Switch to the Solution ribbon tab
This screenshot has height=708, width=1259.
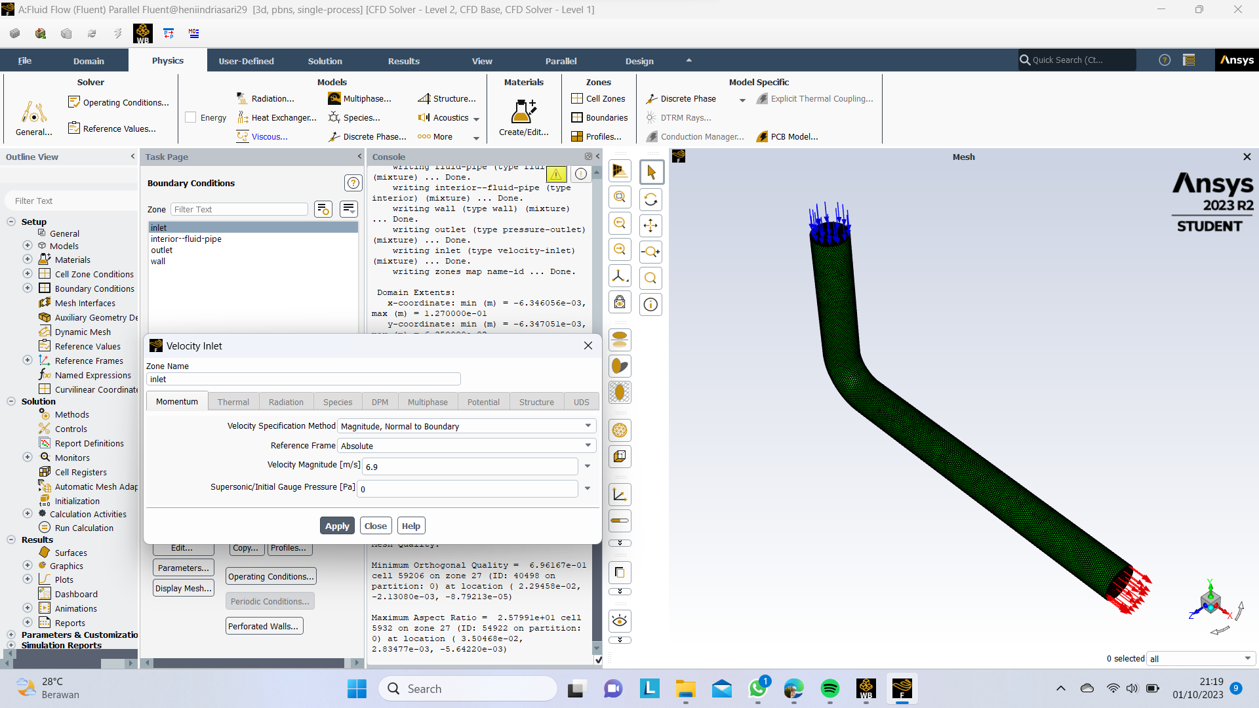pos(325,61)
